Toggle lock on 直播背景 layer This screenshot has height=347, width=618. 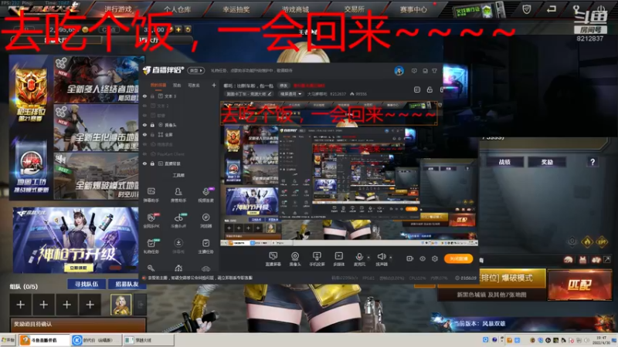(152, 163)
